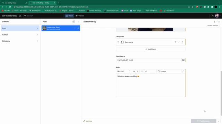This screenshot has height=124, width=222.
Task: Open the Awesome category item menu
Action: pyautogui.click(x=182, y=42)
